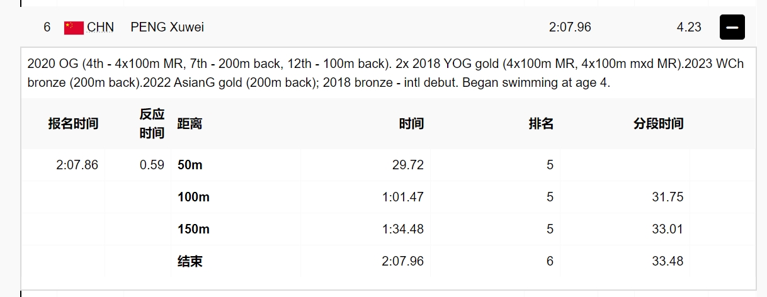Viewport: 767px width, 297px height.
Task: Select the 100m split row
Action: click(389, 197)
